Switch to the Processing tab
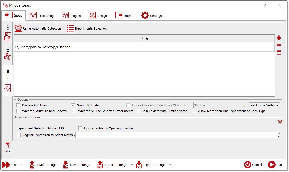The height and width of the screenshot is (172, 289). (42, 16)
